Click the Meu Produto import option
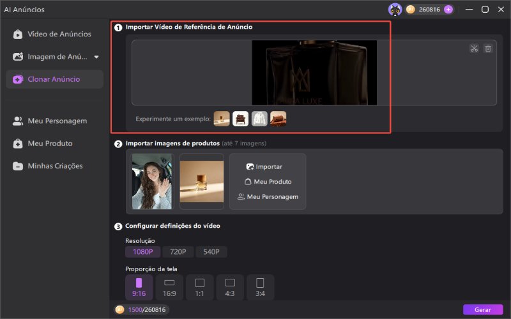The height and width of the screenshot is (319, 511). (268, 182)
